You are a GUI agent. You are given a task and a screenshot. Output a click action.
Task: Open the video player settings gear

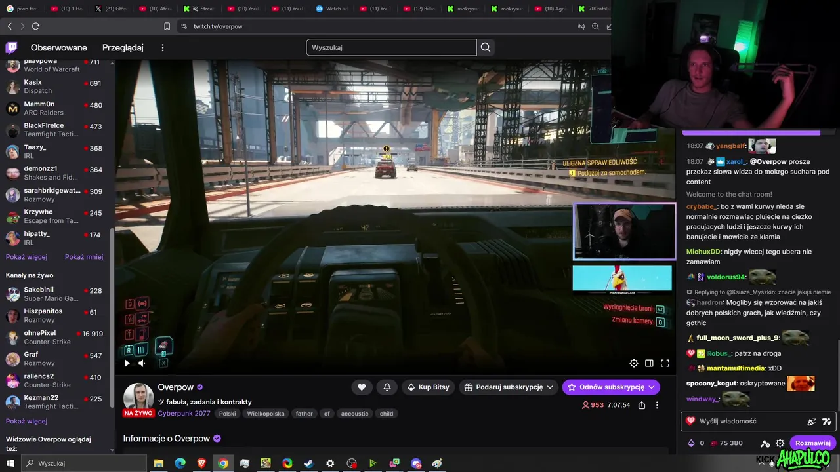(x=634, y=363)
